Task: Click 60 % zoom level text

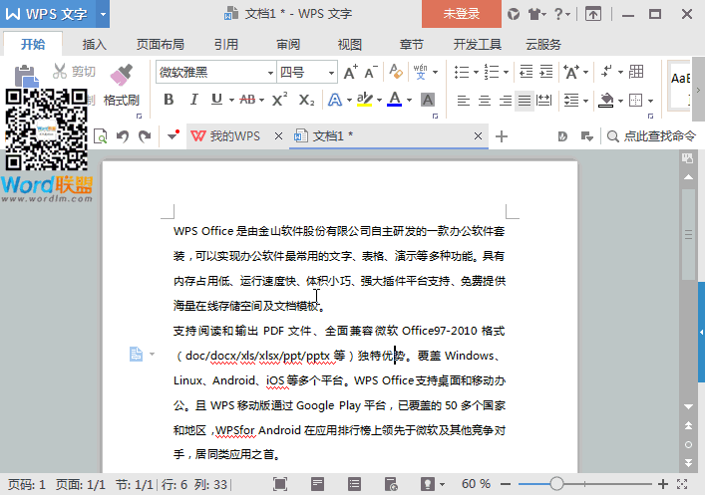Action: 476,484
